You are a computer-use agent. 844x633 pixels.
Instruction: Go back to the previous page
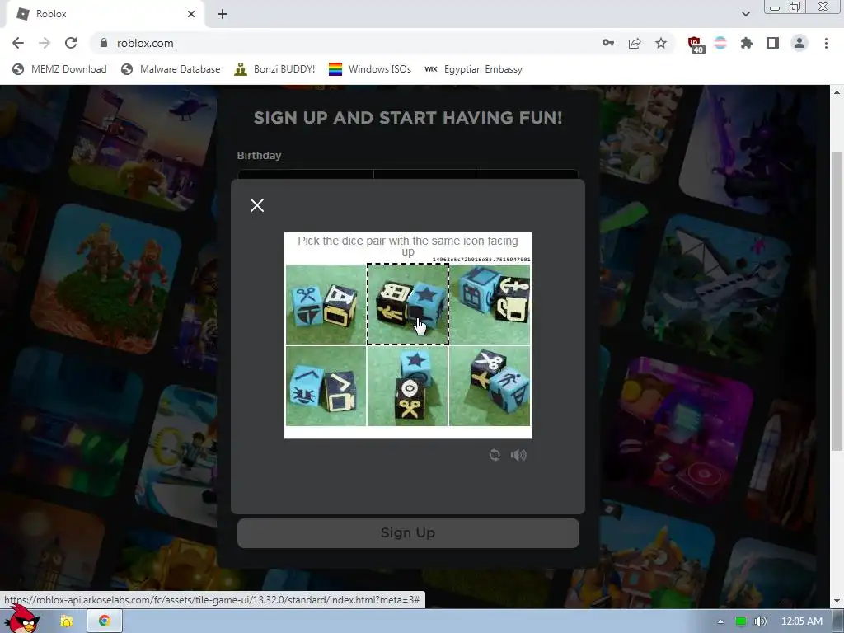18,43
